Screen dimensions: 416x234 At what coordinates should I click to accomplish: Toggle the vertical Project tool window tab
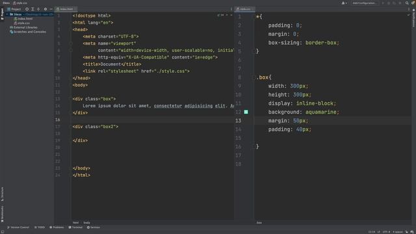(x=2, y=14)
